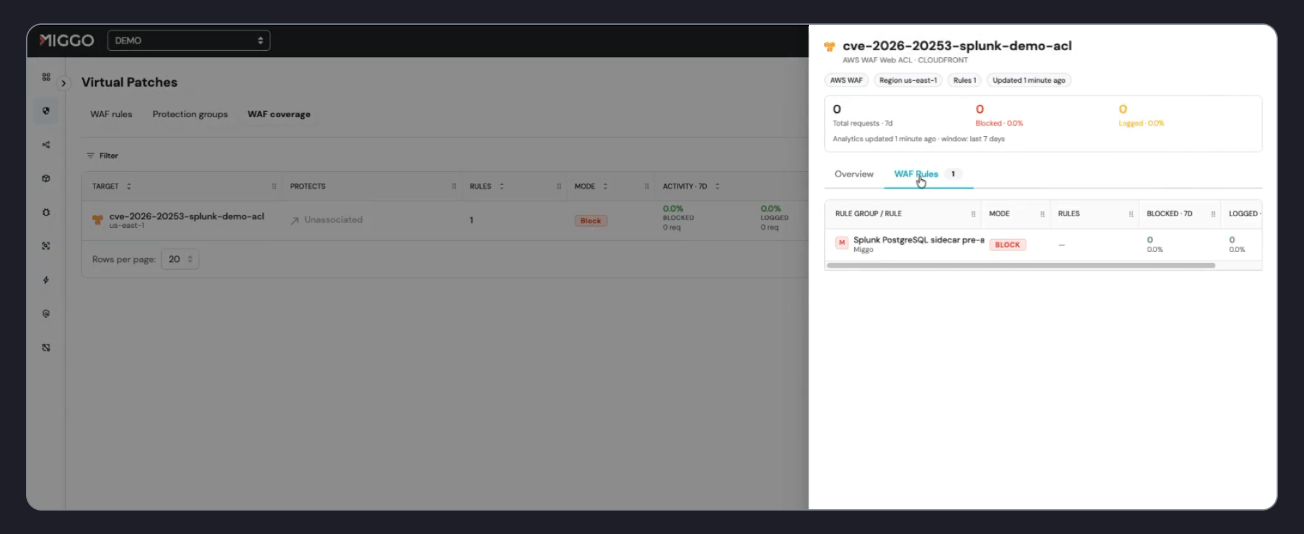1304x534 pixels.
Task: Click the Logged 0.0% stat in panel
Action: (1141, 115)
